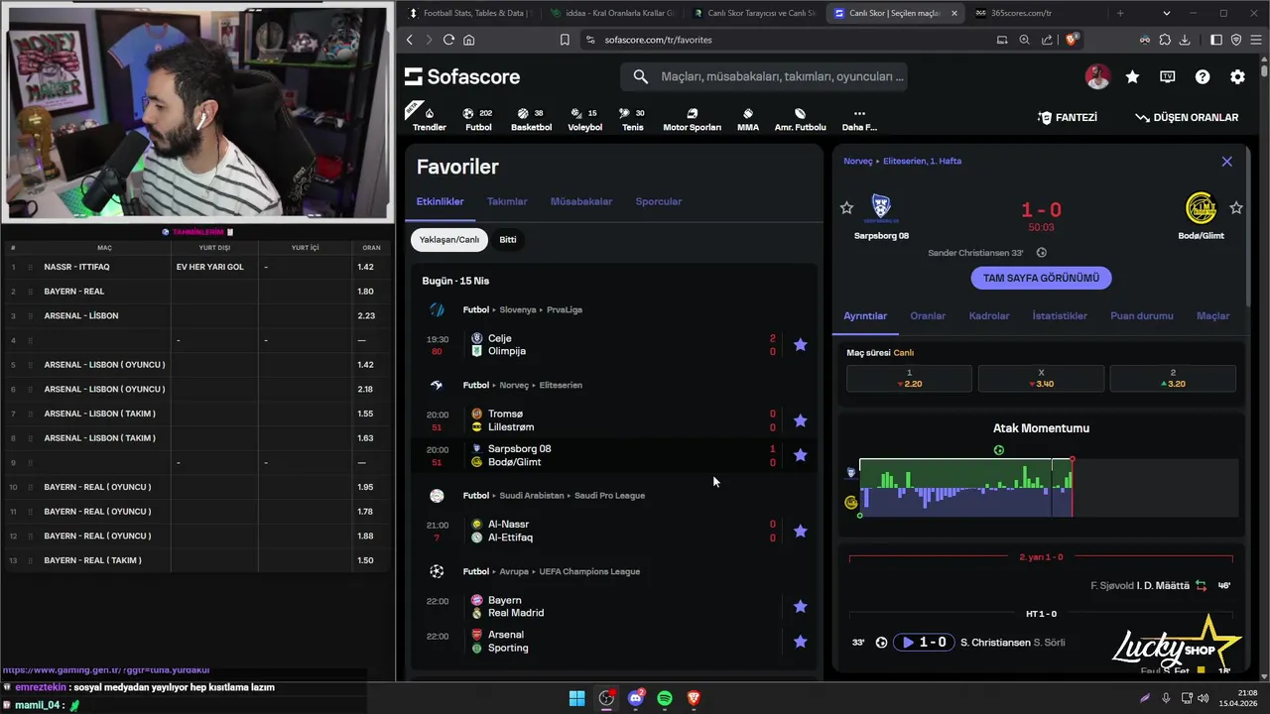Unfavorite the Arsenal vs Sporting match
The height and width of the screenshot is (714, 1270).
tap(800, 642)
